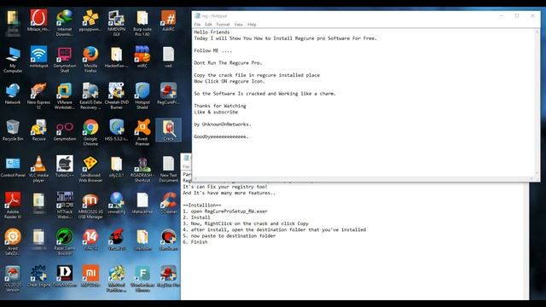Click the horizontal scrollbar in the front Notepad window
The height and width of the screenshot is (307, 546).
[x=363, y=178]
